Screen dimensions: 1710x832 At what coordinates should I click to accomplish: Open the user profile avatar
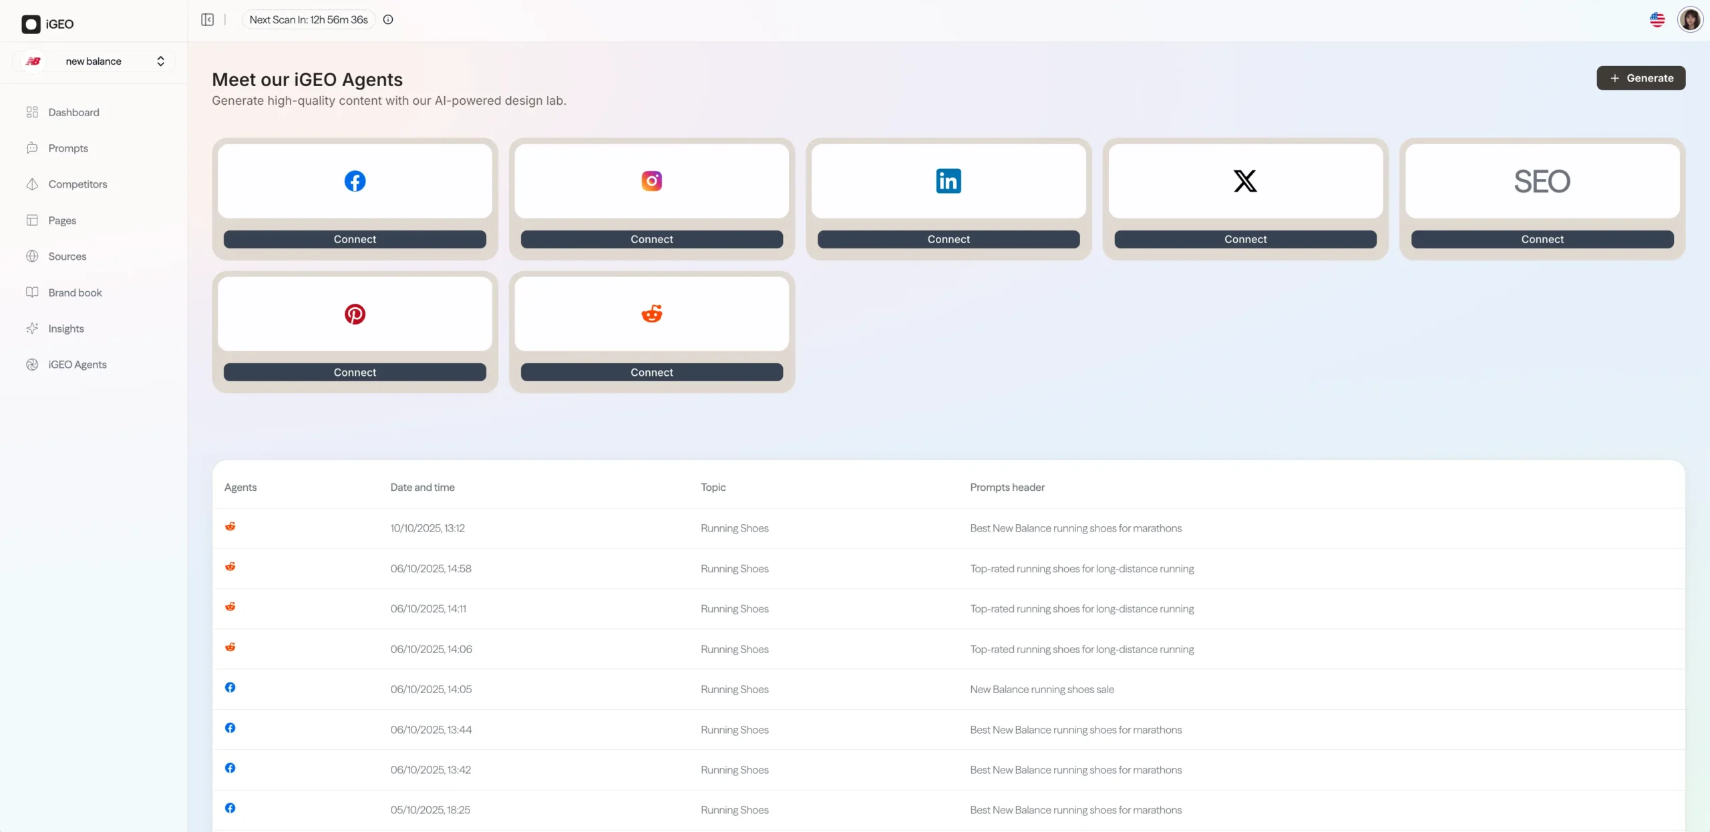1690,20
